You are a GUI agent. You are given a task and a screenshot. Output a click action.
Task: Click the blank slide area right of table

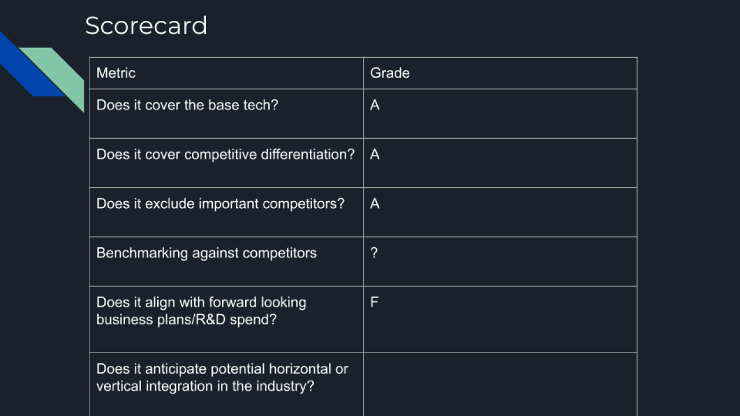coord(688,231)
